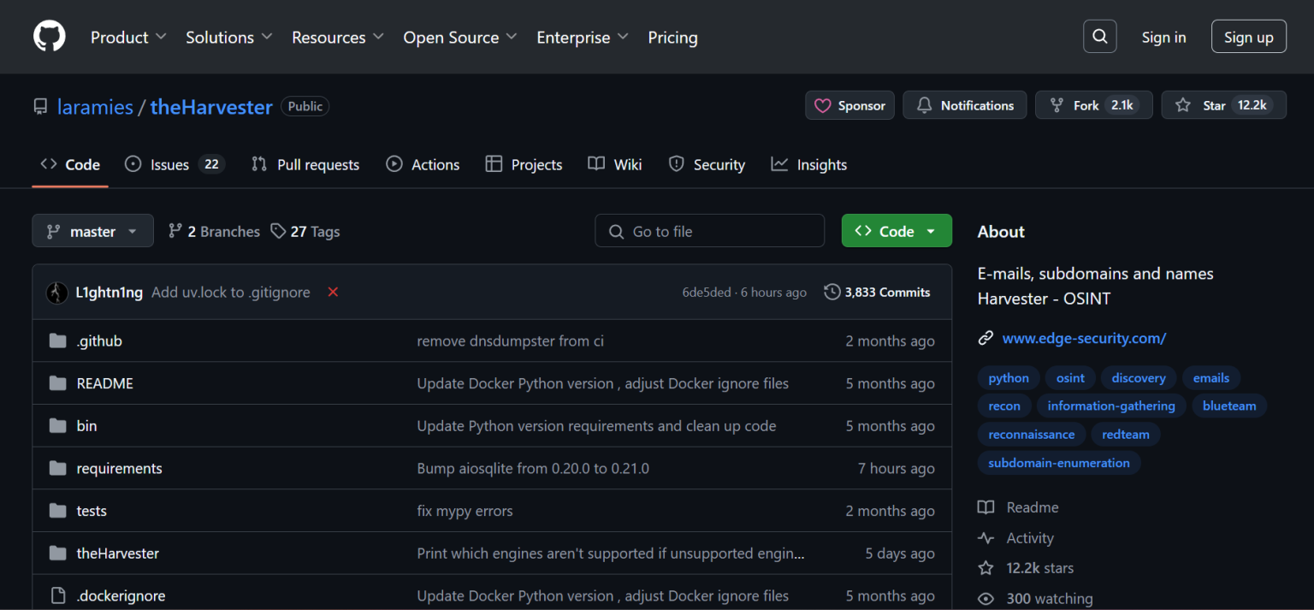Click the Readme book icon in About
Viewport: 1314px width, 610px height.
coord(986,507)
